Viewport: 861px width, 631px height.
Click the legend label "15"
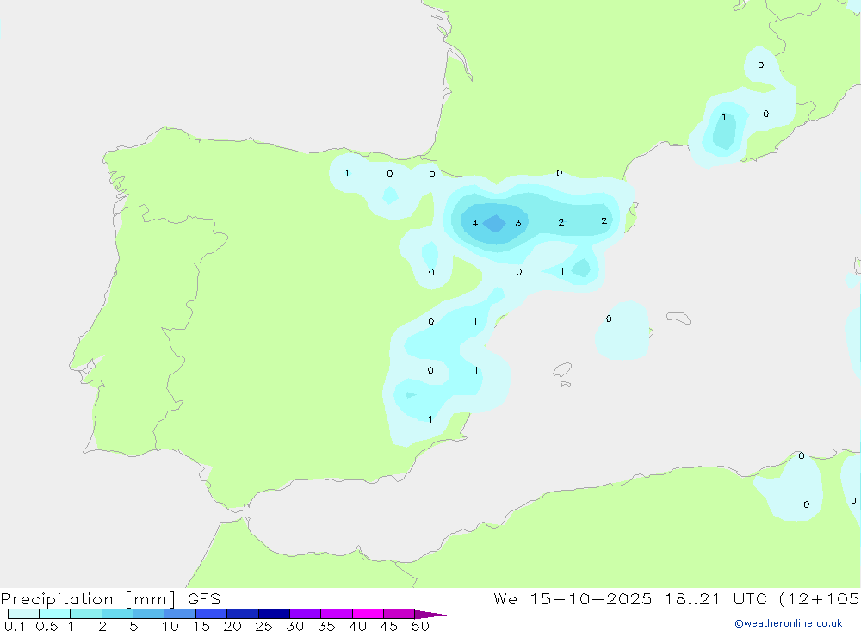point(201,626)
